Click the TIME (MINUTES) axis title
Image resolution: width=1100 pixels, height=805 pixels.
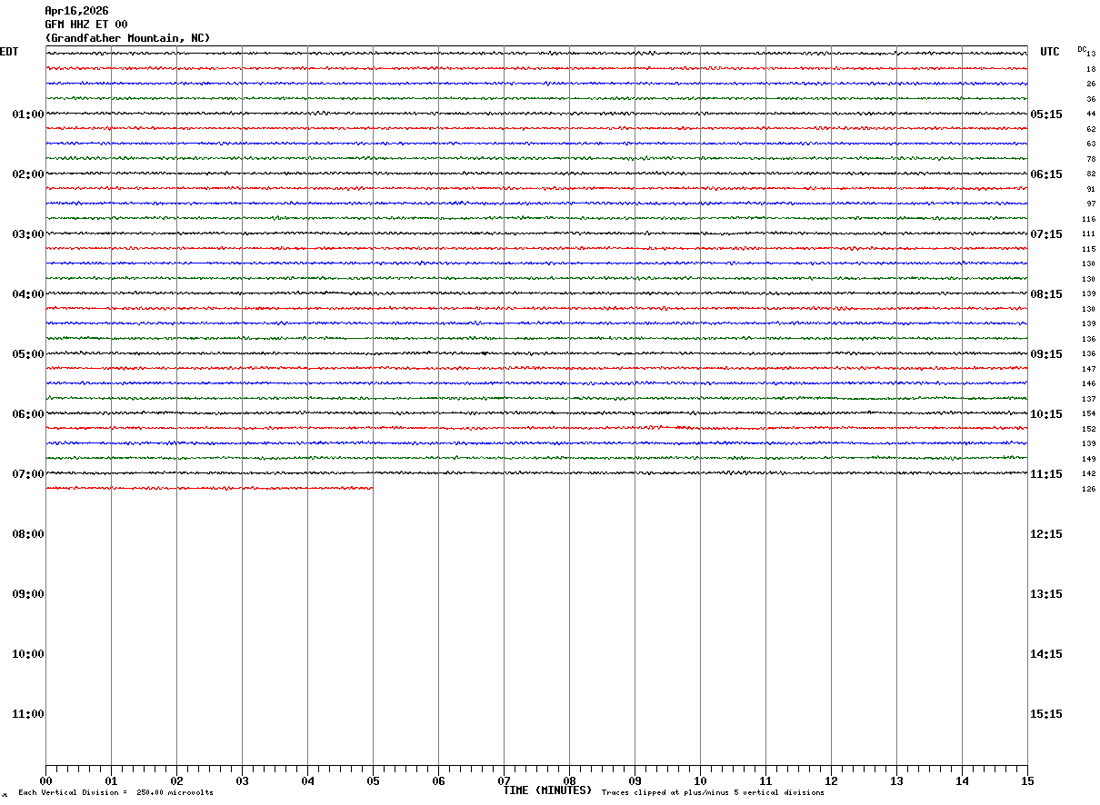pyautogui.click(x=547, y=790)
